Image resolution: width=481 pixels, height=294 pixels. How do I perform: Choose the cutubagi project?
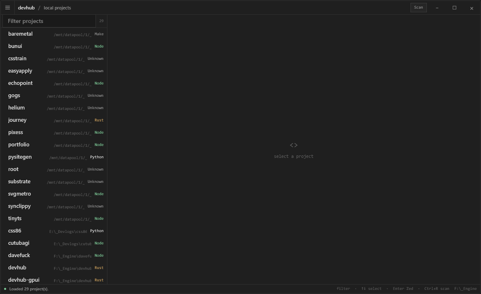click(x=54, y=243)
